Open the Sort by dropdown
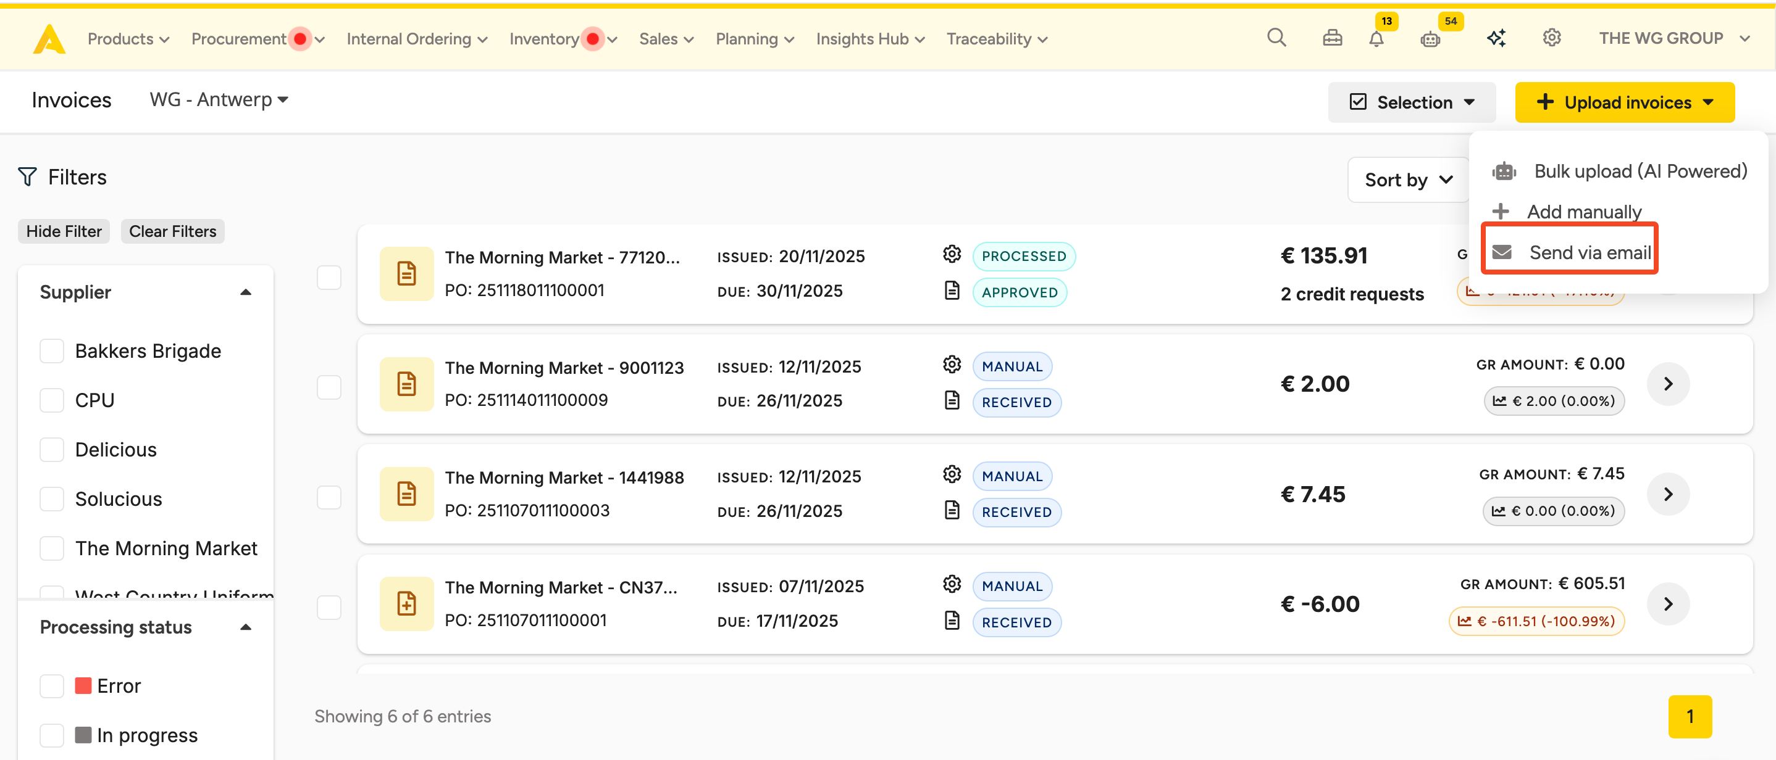This screenshot has height=760, width=1776. pos(1408,180)
